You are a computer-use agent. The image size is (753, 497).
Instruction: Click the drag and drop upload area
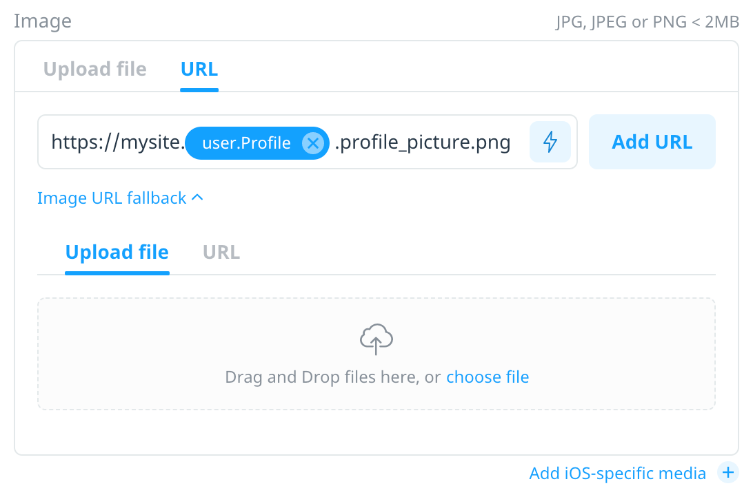click(x=376, y=354)
